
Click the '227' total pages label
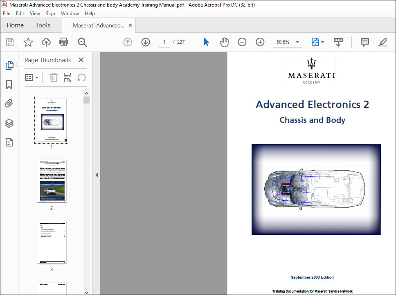(181, 42)
